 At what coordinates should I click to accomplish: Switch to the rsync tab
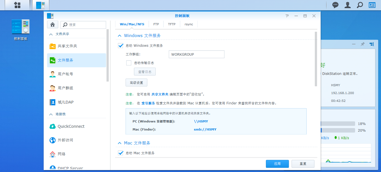(x=189, y=24)
